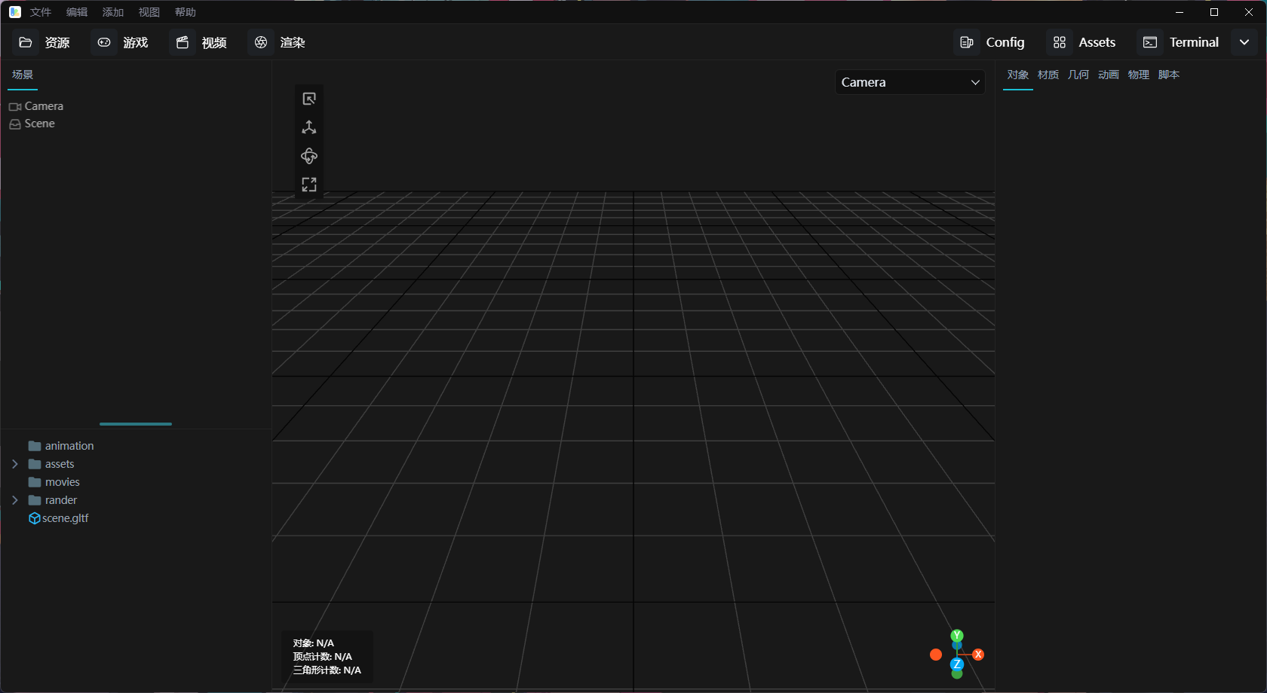Viewport: 1267px width, 693px height.
Task: Click the blue Z axis gizmo handle
Action: pyautogui.click(x=957, y=664)
